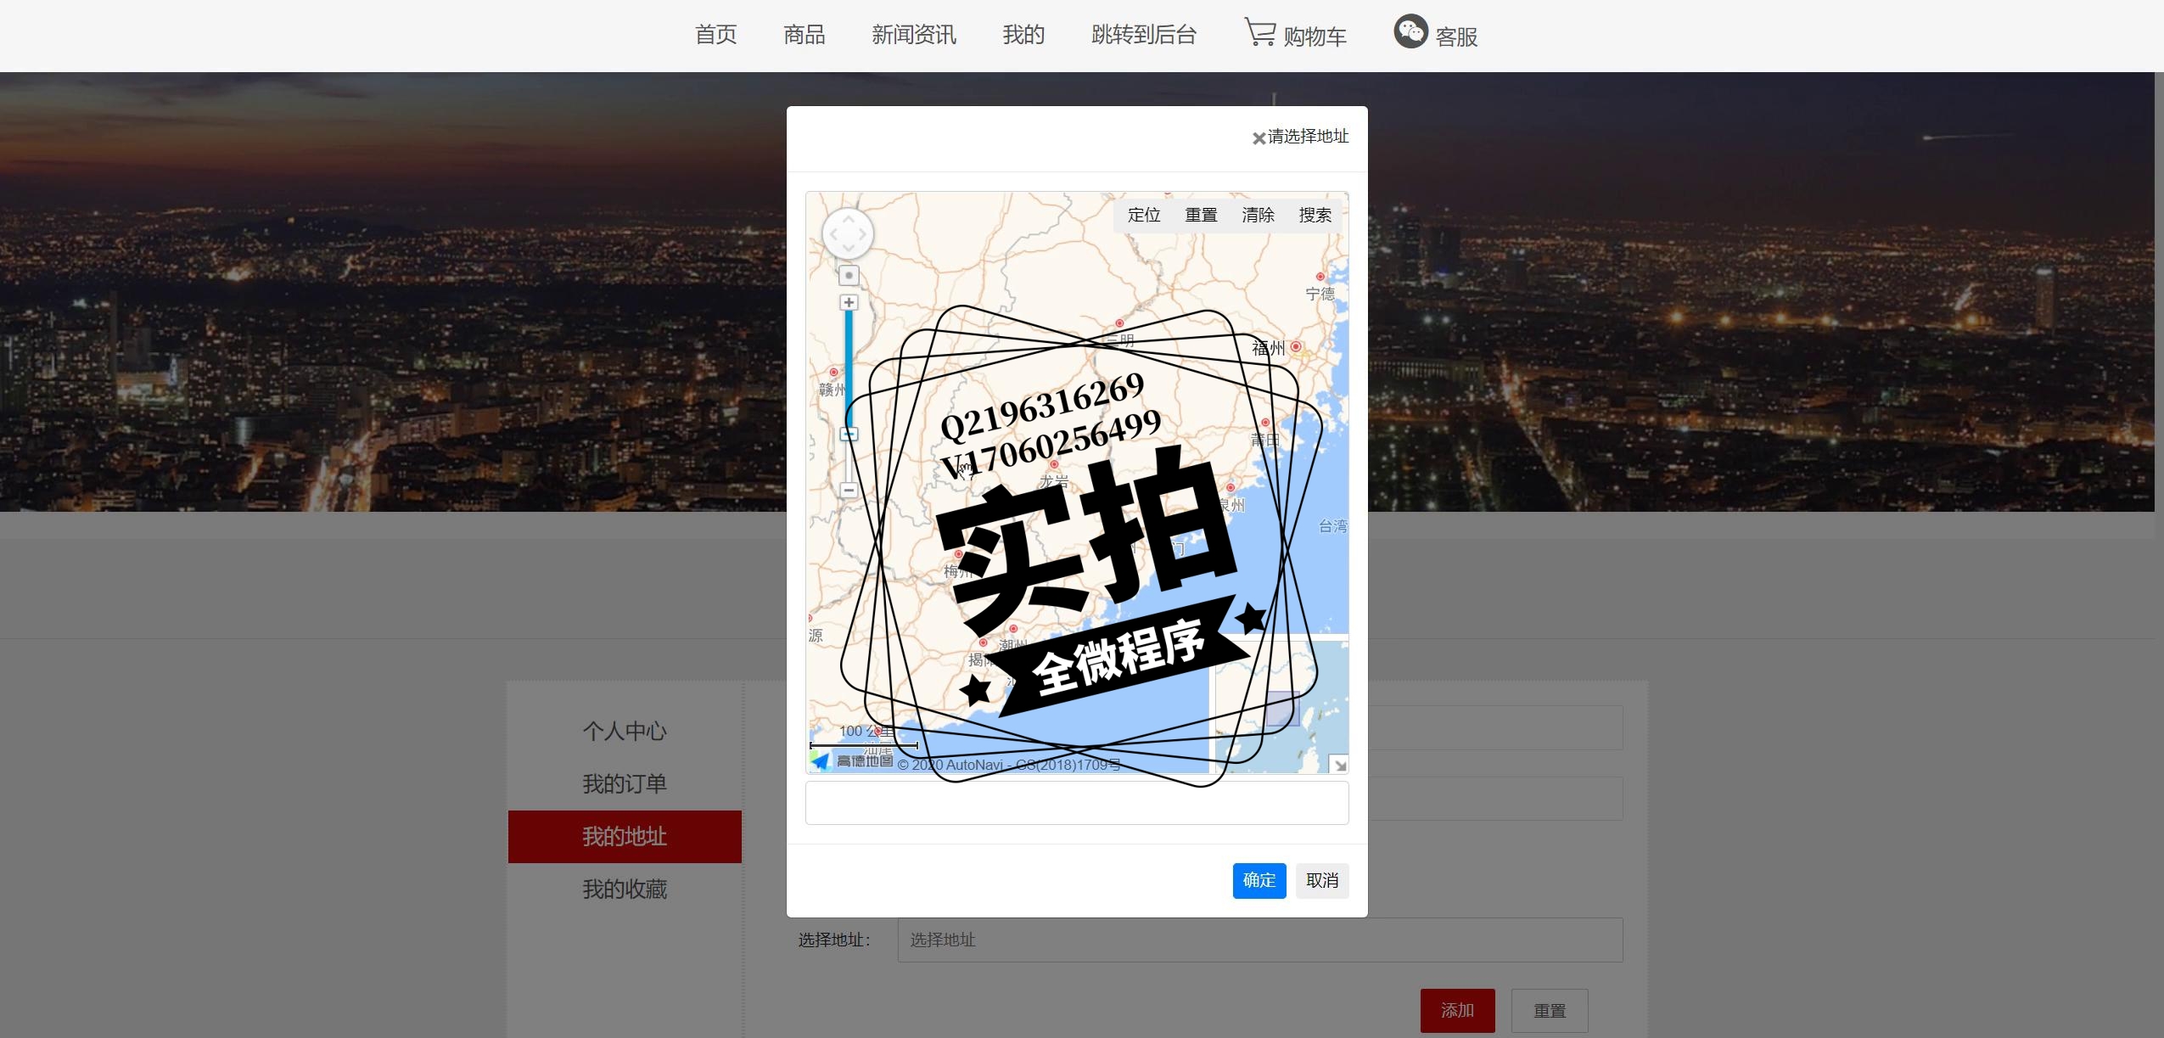Click the 莆田 city label on the map
The height and width of the screenshot is (1038, 2164).
1264,440
